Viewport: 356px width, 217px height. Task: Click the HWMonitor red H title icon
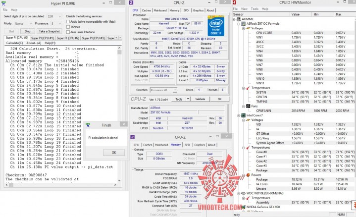click(234, 2)
